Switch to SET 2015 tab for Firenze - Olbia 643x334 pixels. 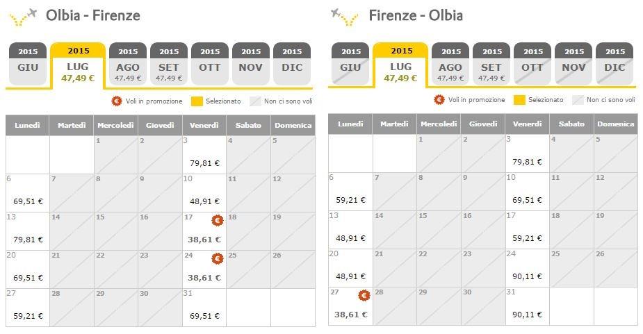(491, 64)
